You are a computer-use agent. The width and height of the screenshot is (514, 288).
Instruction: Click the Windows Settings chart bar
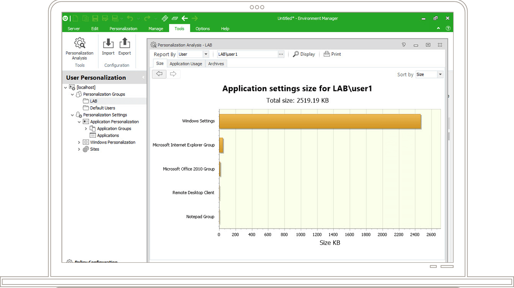[320, 121]
